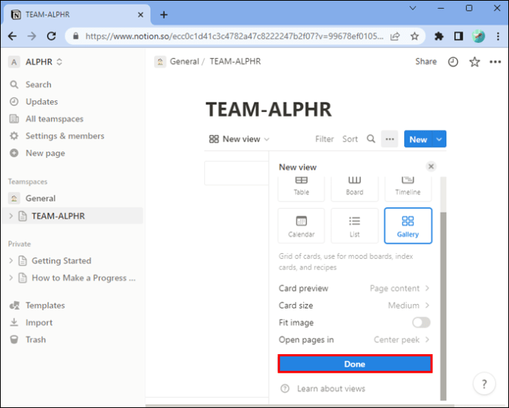The width and height of the screenshot is (509, 408).
Task: Click the Done button
Action: pyautogui.click(x=355, y=364)
